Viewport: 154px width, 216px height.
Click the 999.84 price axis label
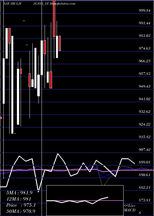tap(144, 10)
